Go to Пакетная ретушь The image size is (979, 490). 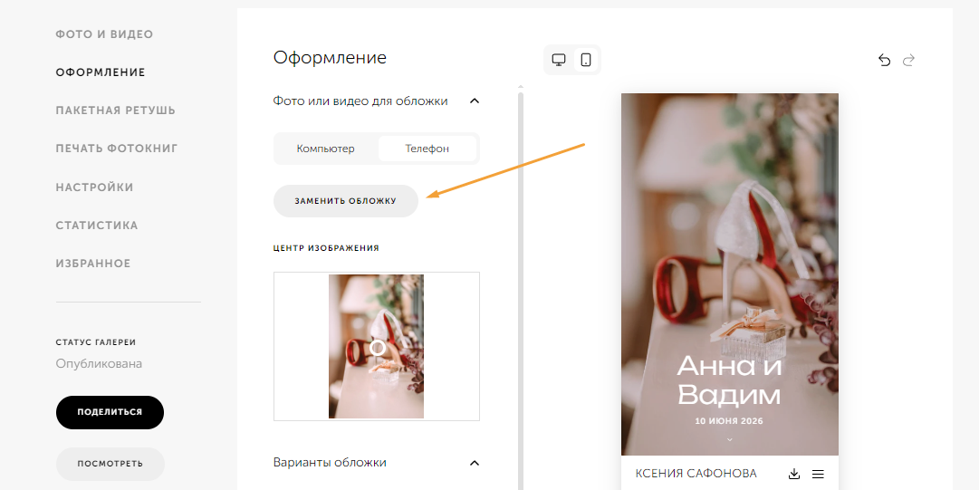[116, 110]
